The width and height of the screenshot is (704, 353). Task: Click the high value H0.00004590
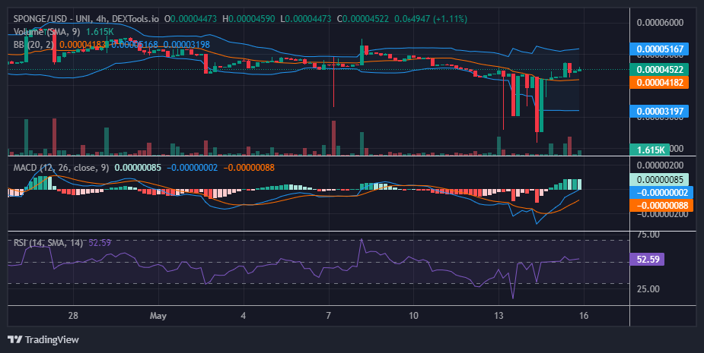pyautogui.click(x=249, y=19)
